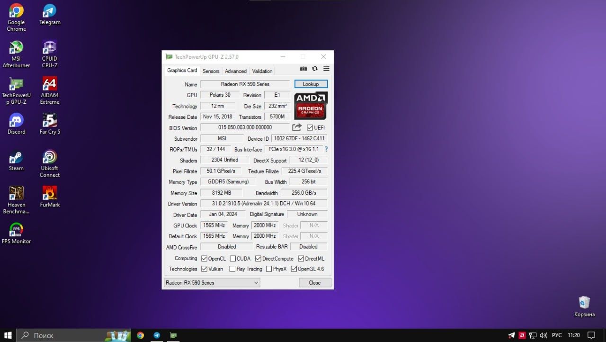
Task: Toggle the OpenGL 4.6 checkbox
Action: point(294,269)
